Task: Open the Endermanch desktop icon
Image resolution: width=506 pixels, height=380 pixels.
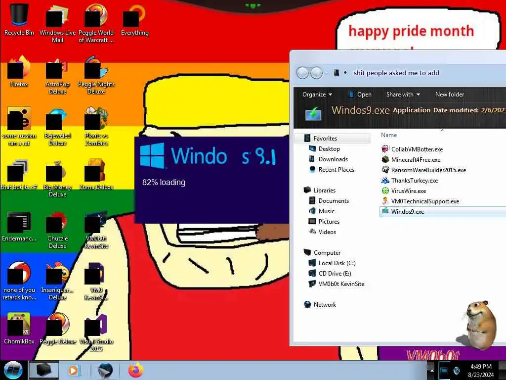Action: point(19,226)
